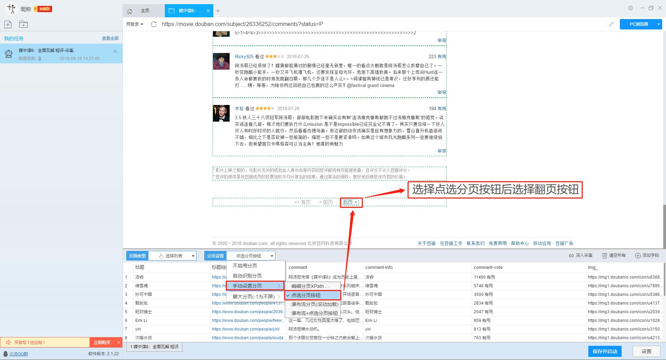
Task: Toggle checked 点选分页按钮 option
Action: (313, 295)
